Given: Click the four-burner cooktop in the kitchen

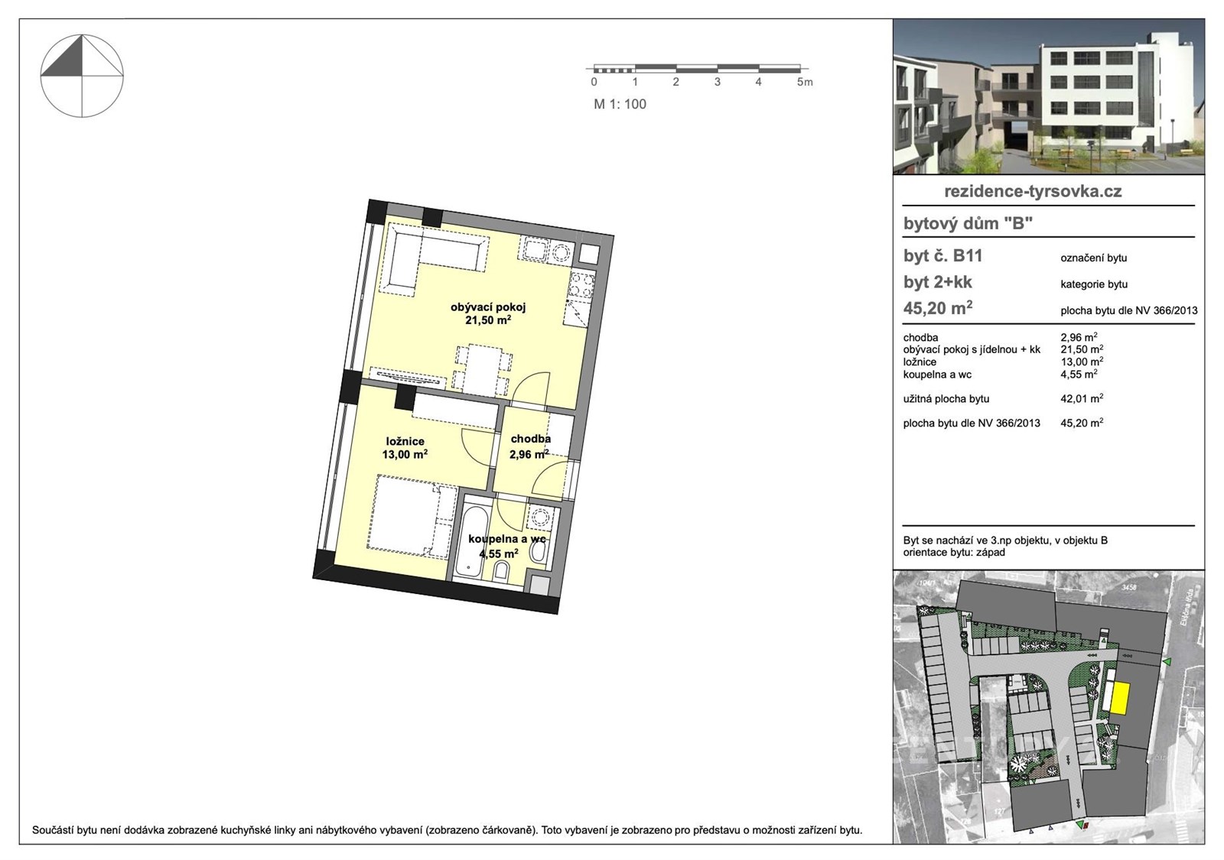Looking at the screenshot, I should tap(581, 286).
